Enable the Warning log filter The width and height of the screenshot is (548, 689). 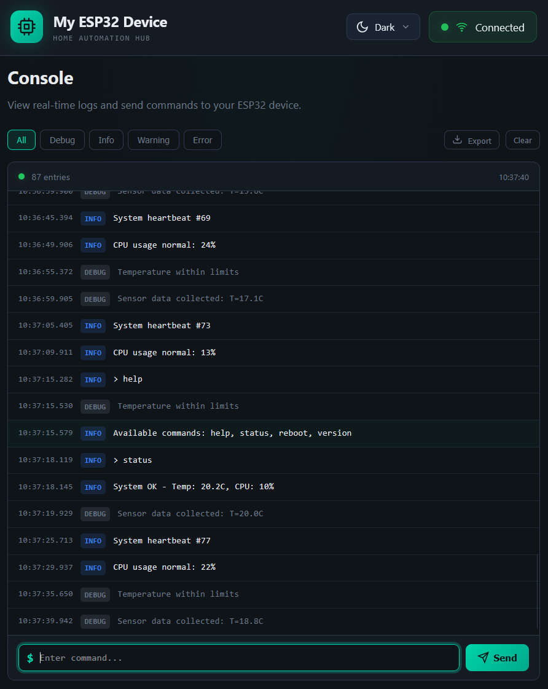[x=153, y=140]
